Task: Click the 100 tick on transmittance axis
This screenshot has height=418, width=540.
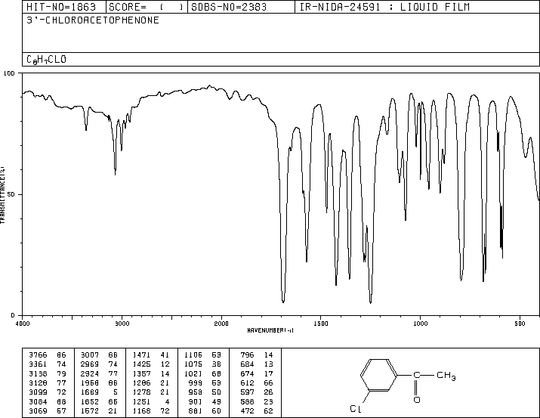Action: click(10, 73)
